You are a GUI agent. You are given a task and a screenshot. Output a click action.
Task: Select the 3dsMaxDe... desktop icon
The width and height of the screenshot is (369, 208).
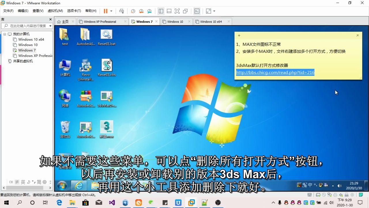pos(106,99)
